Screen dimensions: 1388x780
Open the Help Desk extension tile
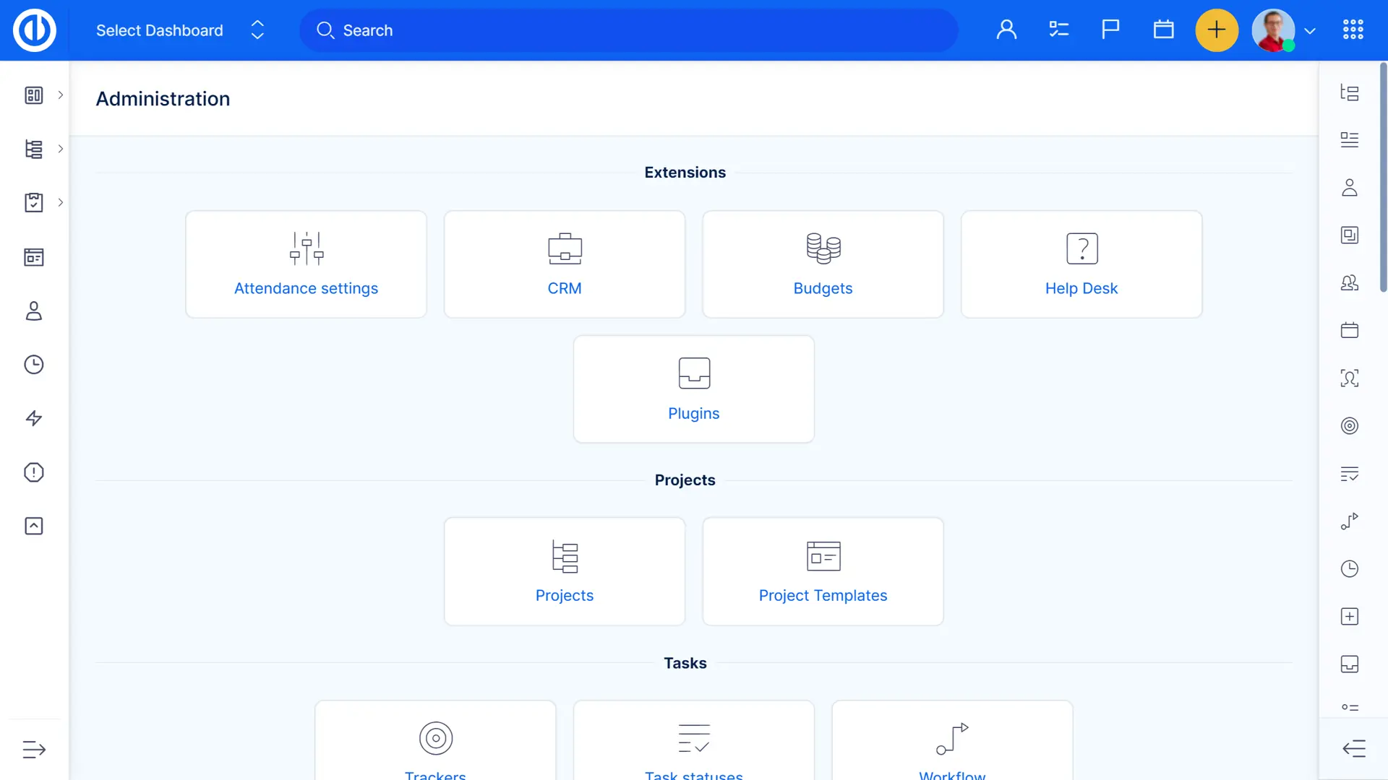tap(1081, 264)
